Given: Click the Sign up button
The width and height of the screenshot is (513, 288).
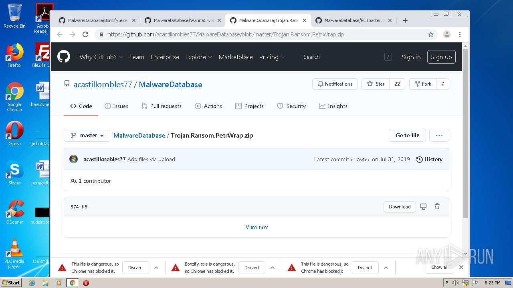Looking at the screenshot, I should tap(441, 57).
